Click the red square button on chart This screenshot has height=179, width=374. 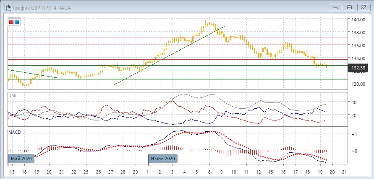coord(12,22)
